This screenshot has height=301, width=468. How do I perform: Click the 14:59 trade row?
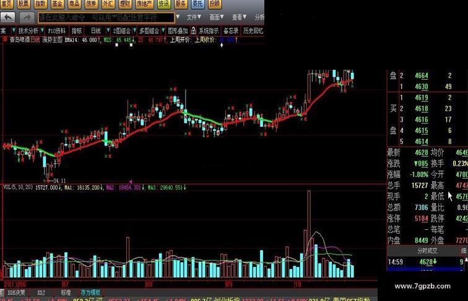click(427, 262)
